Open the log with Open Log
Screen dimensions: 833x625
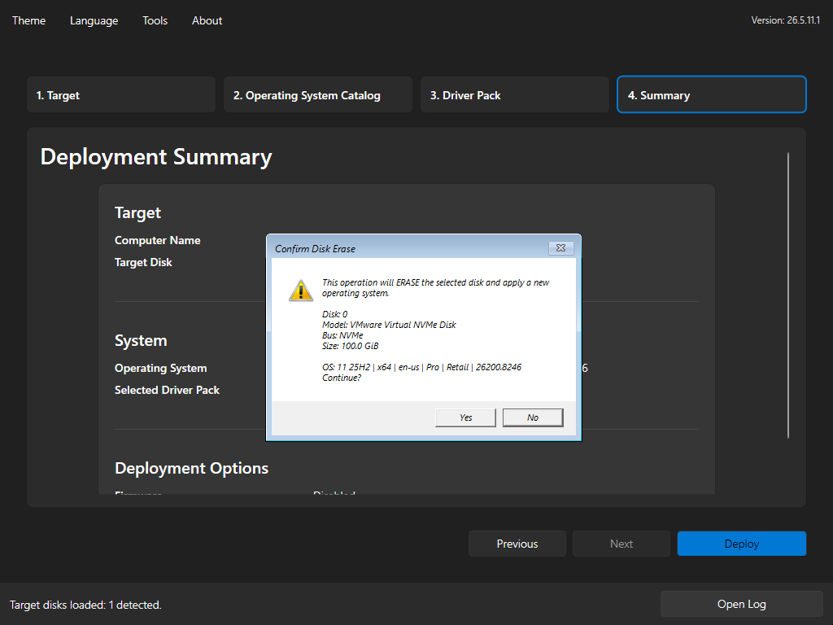tap(742, 605)
